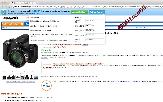Screen dimensions: 163x102
Task: Click the Description column header
Action: tap(34, 17)
